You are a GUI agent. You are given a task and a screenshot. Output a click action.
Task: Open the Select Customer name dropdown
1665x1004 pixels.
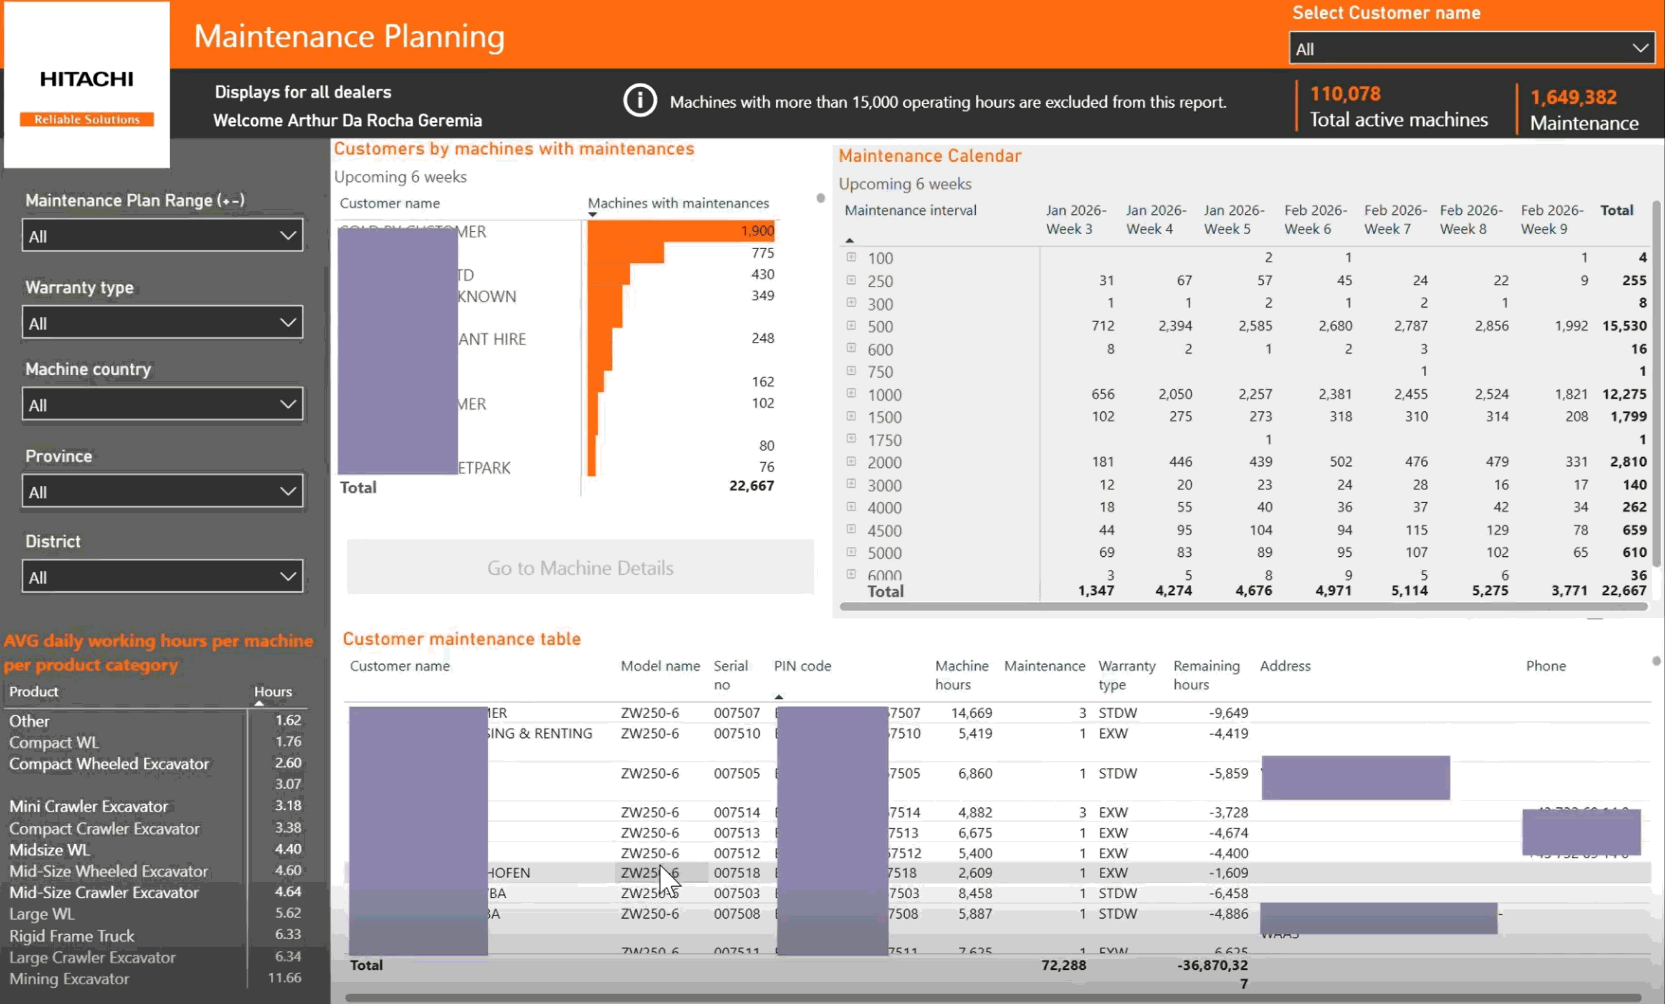(x=1471, y=49)
